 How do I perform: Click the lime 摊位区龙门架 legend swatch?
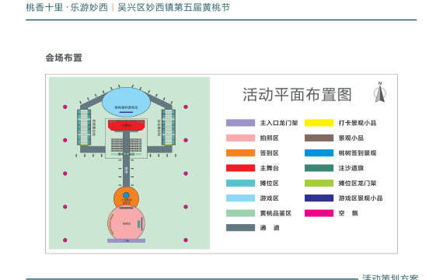[x=319, y=183]
